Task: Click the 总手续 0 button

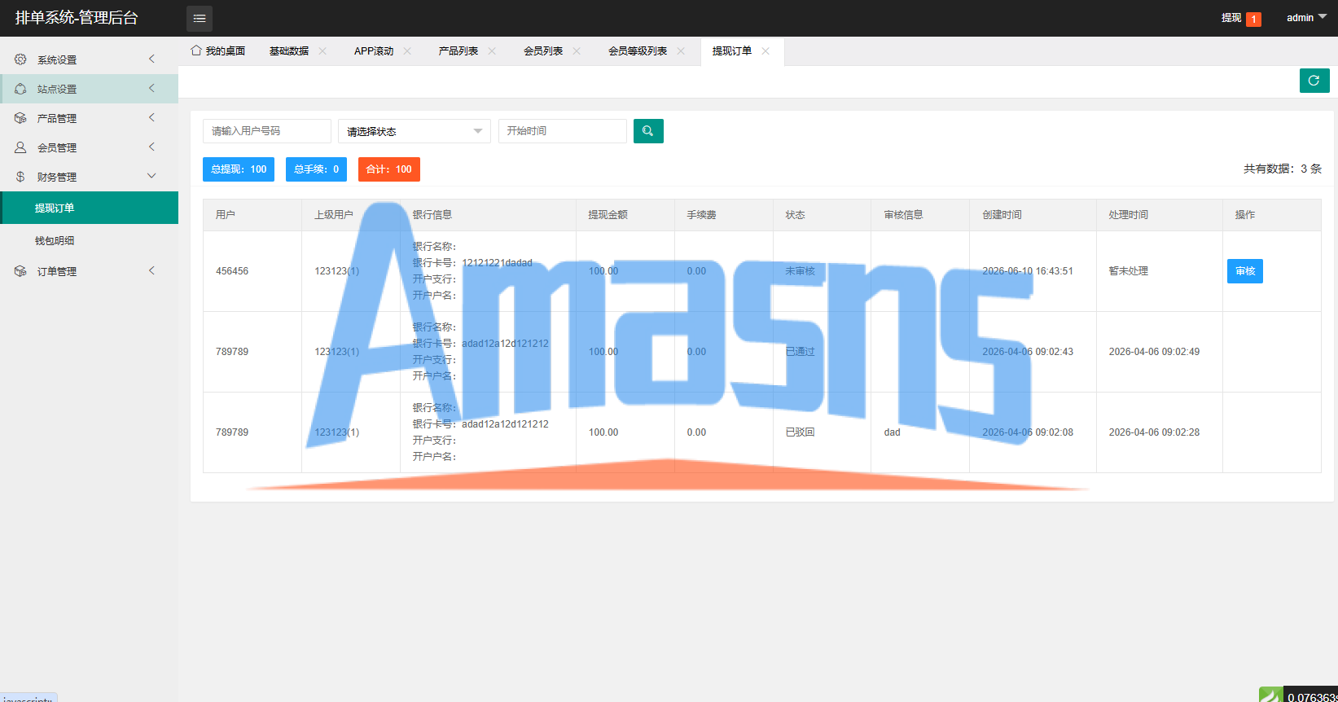Action: (316, 169)
